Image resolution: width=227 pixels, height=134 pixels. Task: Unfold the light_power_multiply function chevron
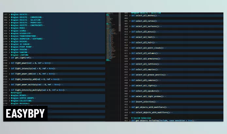(x=9, y=85)
